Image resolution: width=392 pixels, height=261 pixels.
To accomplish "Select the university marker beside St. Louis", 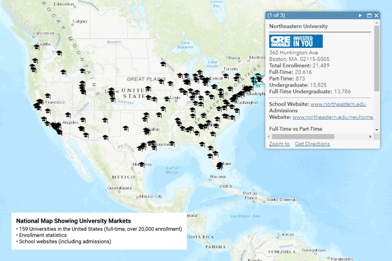I will coord(167,99).
